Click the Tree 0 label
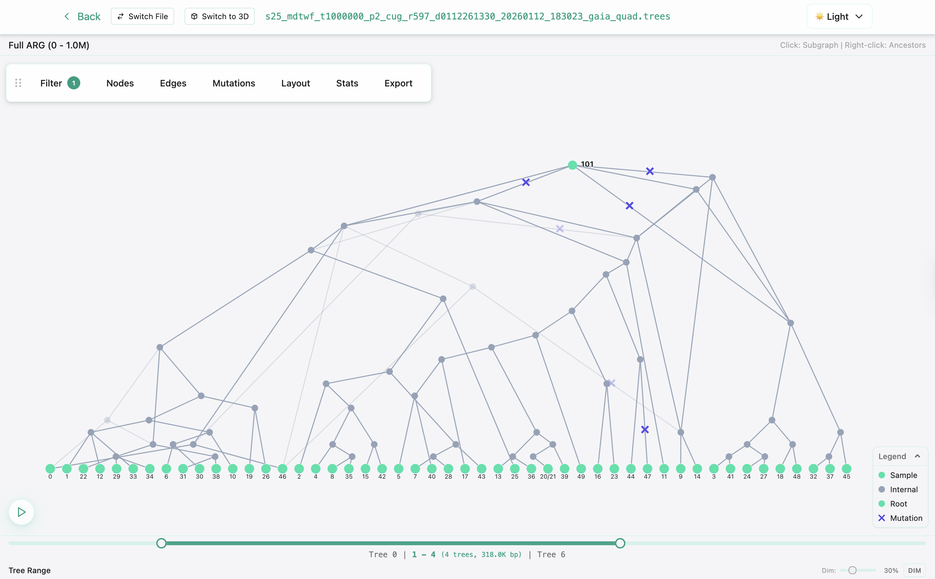This screenshot has height=579, width=935. tap(382, 555)
